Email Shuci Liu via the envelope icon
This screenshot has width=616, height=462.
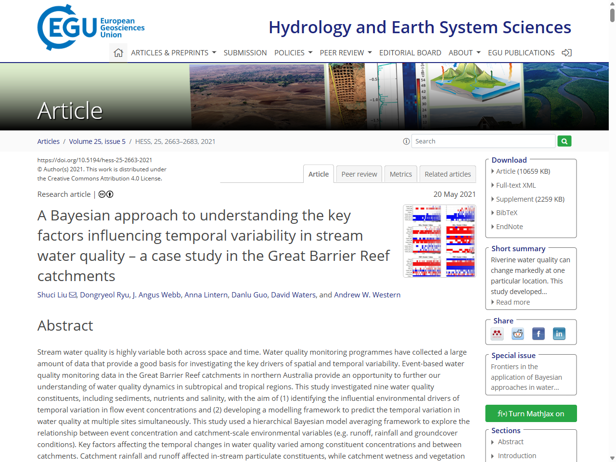72,295
